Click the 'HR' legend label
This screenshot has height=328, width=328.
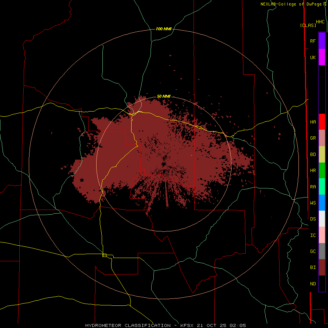coord(313,171)
